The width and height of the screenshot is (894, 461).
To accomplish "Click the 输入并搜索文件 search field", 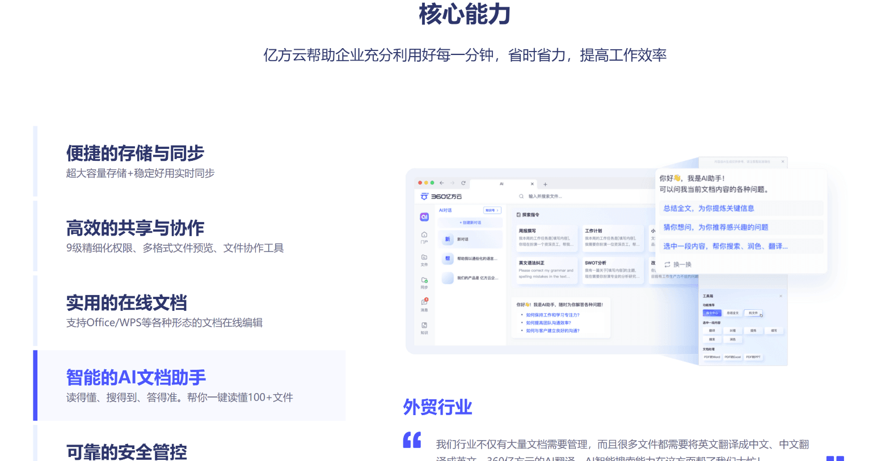I will (545, 197).
